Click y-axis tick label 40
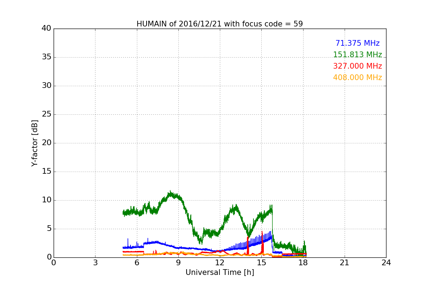 coord(46,29)
